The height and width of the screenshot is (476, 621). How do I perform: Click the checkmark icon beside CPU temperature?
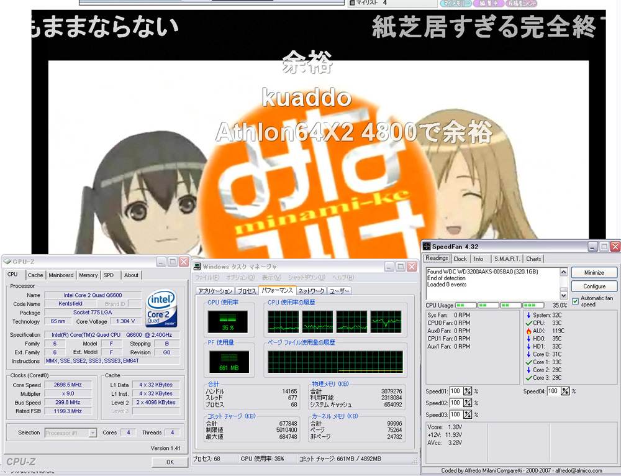point(528,323)
